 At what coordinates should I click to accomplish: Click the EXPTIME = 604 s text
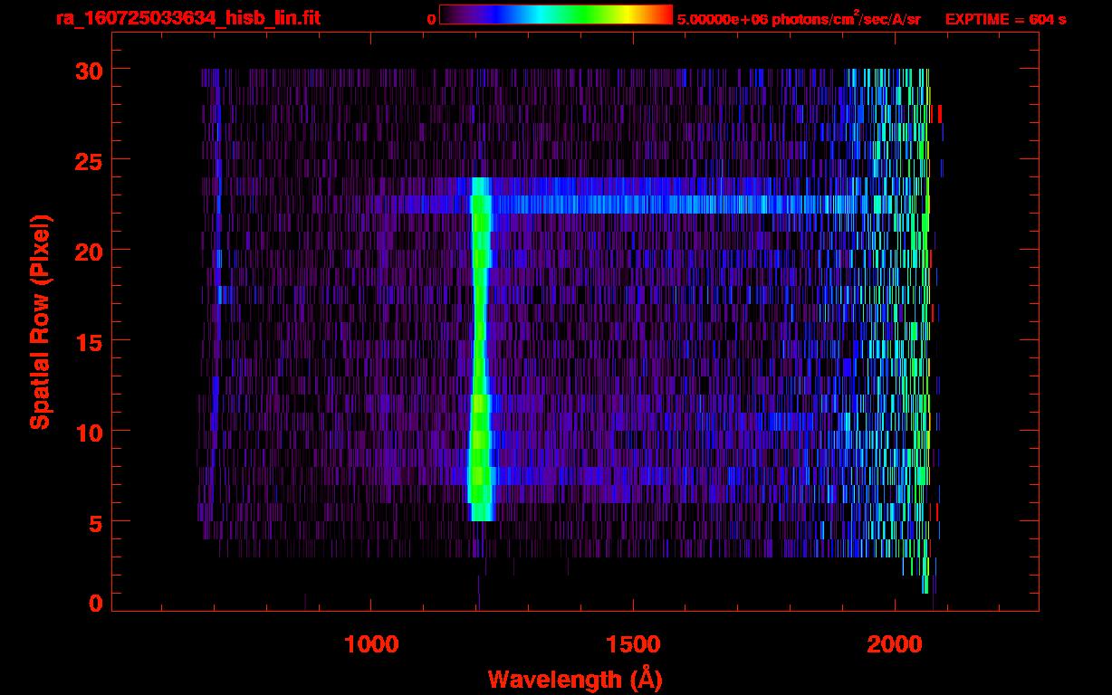pyautogui.click(x=1005, y=19)
